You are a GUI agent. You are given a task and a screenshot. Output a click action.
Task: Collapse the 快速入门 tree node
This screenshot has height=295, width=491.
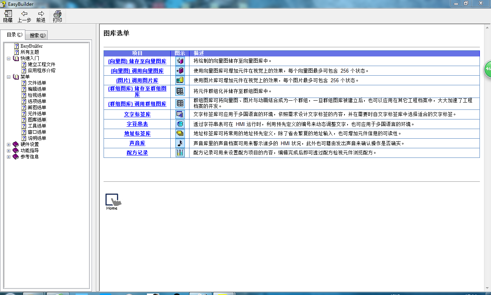pos(8,58)
